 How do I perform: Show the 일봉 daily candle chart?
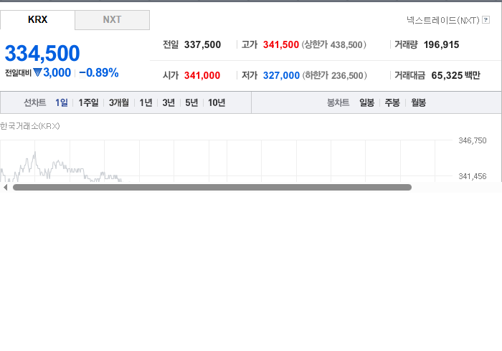coord(366,102)
